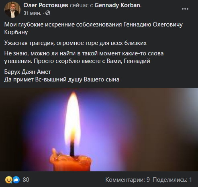Viewport: 198px width, 187px height.
Task: Click the сейчас с text in header
Action: point(81,5)
